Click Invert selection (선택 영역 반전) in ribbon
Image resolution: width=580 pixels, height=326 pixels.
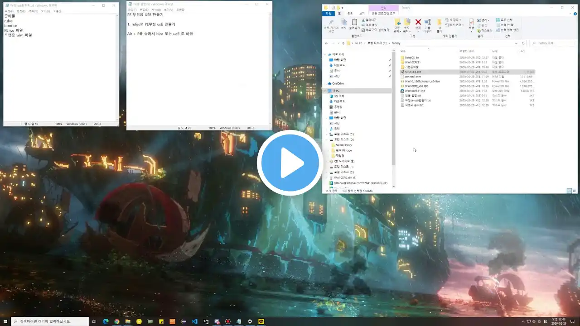pyautogui.click(x=507, y=30)
